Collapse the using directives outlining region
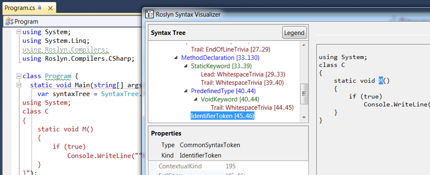Screen dimensions: 430x175 [x=18, y=32]
